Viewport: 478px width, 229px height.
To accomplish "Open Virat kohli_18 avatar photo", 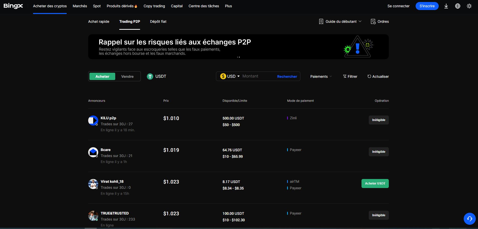I will click(x=93, y=184).
